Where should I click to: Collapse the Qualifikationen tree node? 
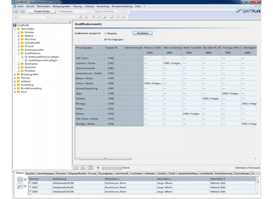[x=19, y=54]
